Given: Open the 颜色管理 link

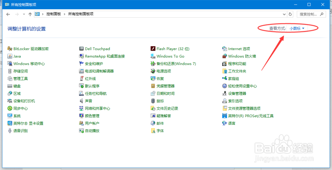Looking at the screenshot, I should tap(92, 116).
